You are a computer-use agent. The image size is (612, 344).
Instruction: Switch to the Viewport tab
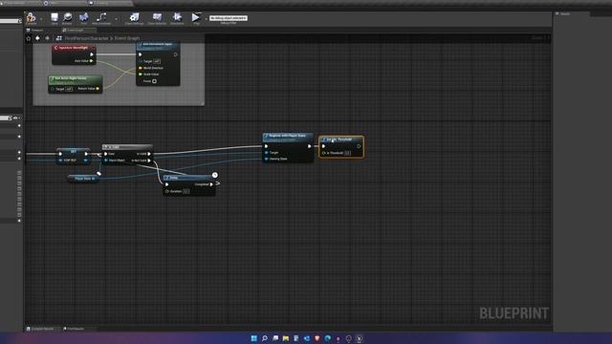pyautogui.click(x=35, y=30)
